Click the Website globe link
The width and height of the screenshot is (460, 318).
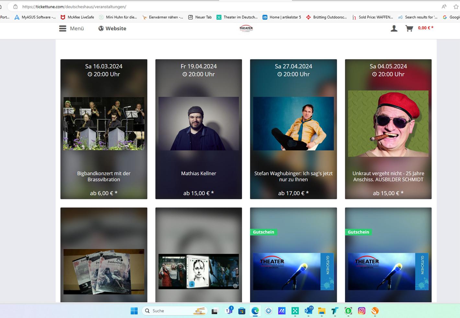pos(112,29)
